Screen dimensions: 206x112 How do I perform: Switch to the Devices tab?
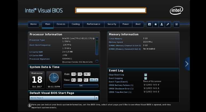point(61,24)
